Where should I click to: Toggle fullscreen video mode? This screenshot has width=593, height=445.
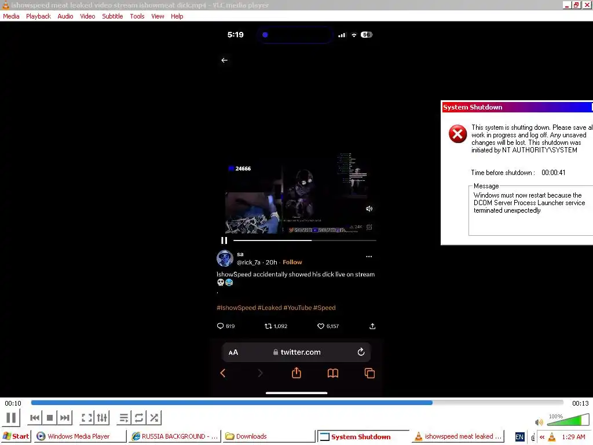(x=87, y=418)
